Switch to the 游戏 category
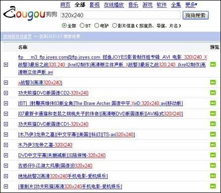 click(147, 5)
